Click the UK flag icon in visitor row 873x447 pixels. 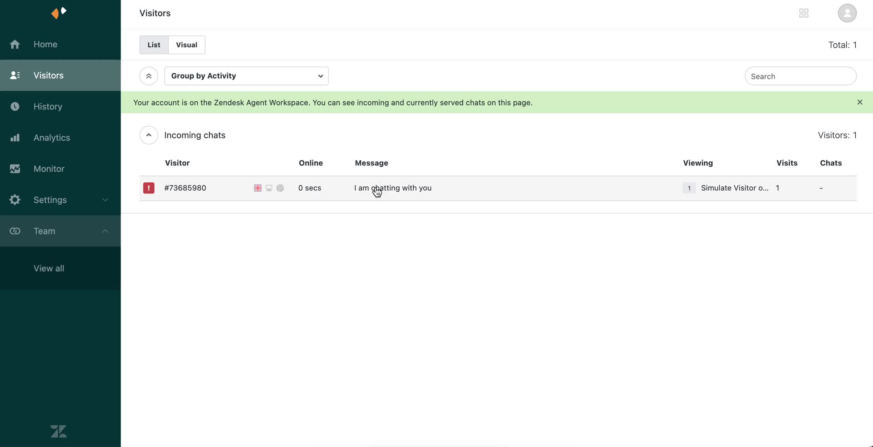(258, 188)
